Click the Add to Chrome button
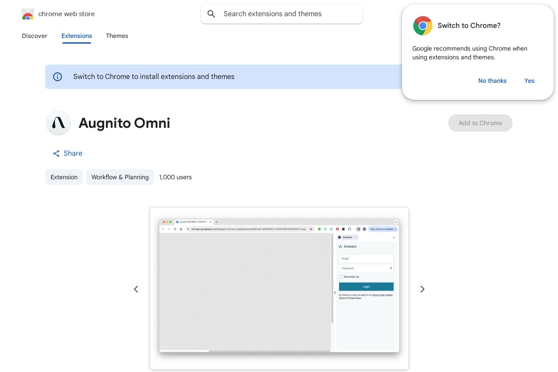Image resolution: width=558 pixels, height=372 pixels. point(480,123)
